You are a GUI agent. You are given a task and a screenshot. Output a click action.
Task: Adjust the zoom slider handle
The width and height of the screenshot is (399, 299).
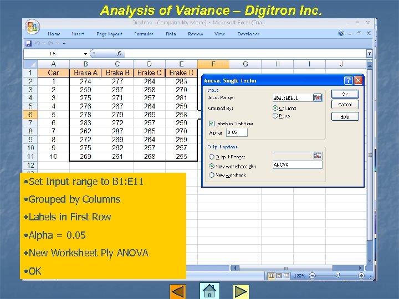click(337, 276)
